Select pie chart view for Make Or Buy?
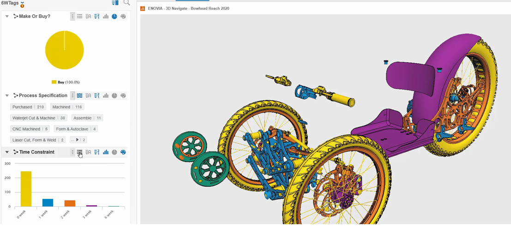The height and width of the screenshot is (227, 511). click(x=114, y=17)
